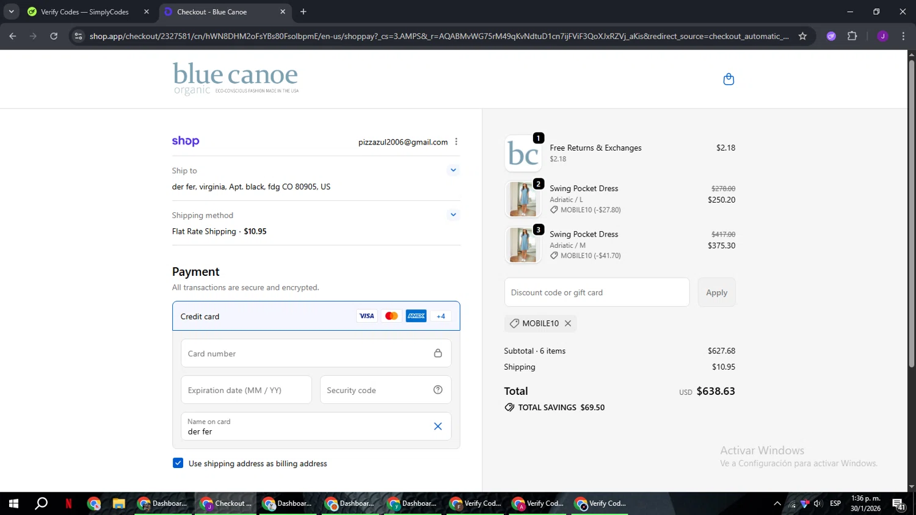
Task: View site information icon in address bar
Action: [78, 36]
